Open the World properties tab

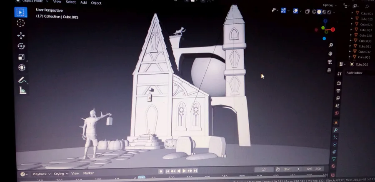(x=337, y=113)
